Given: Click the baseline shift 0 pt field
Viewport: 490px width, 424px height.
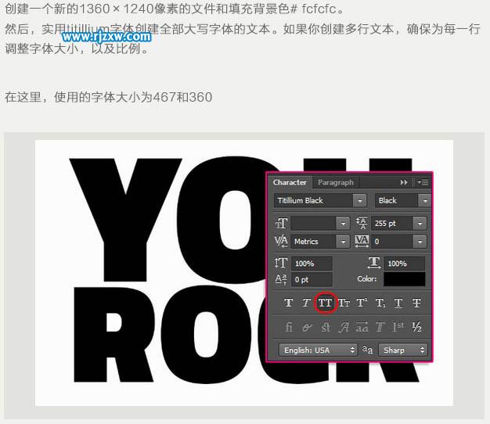Looking at the screenshot, I should click(312, 279).
